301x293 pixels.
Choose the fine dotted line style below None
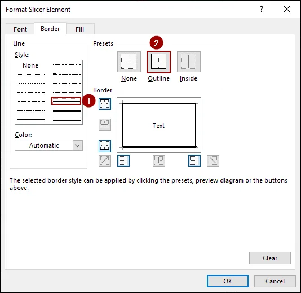point(30,74)
